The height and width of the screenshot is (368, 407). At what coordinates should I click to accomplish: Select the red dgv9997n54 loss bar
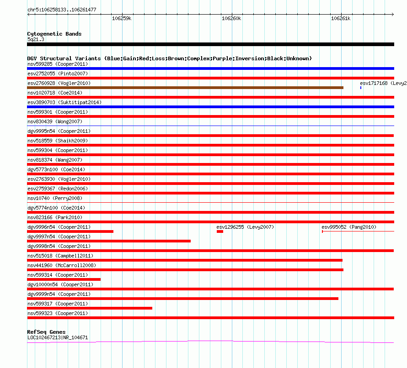coord(109,241)
